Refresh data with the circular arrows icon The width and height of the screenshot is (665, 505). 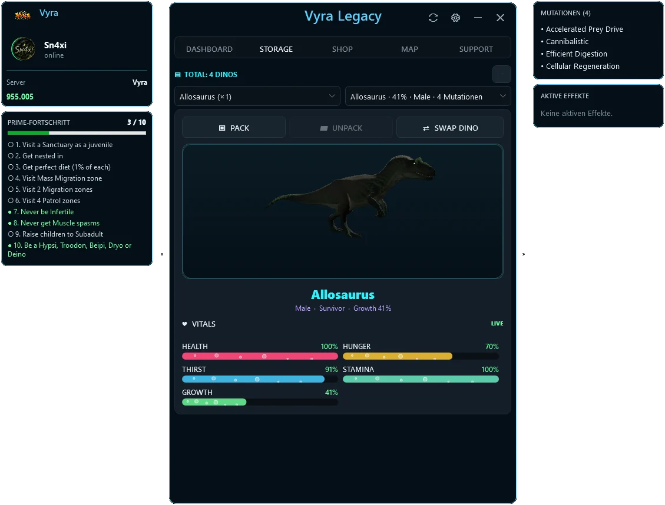pyautogui.click(x=433, y=18)
